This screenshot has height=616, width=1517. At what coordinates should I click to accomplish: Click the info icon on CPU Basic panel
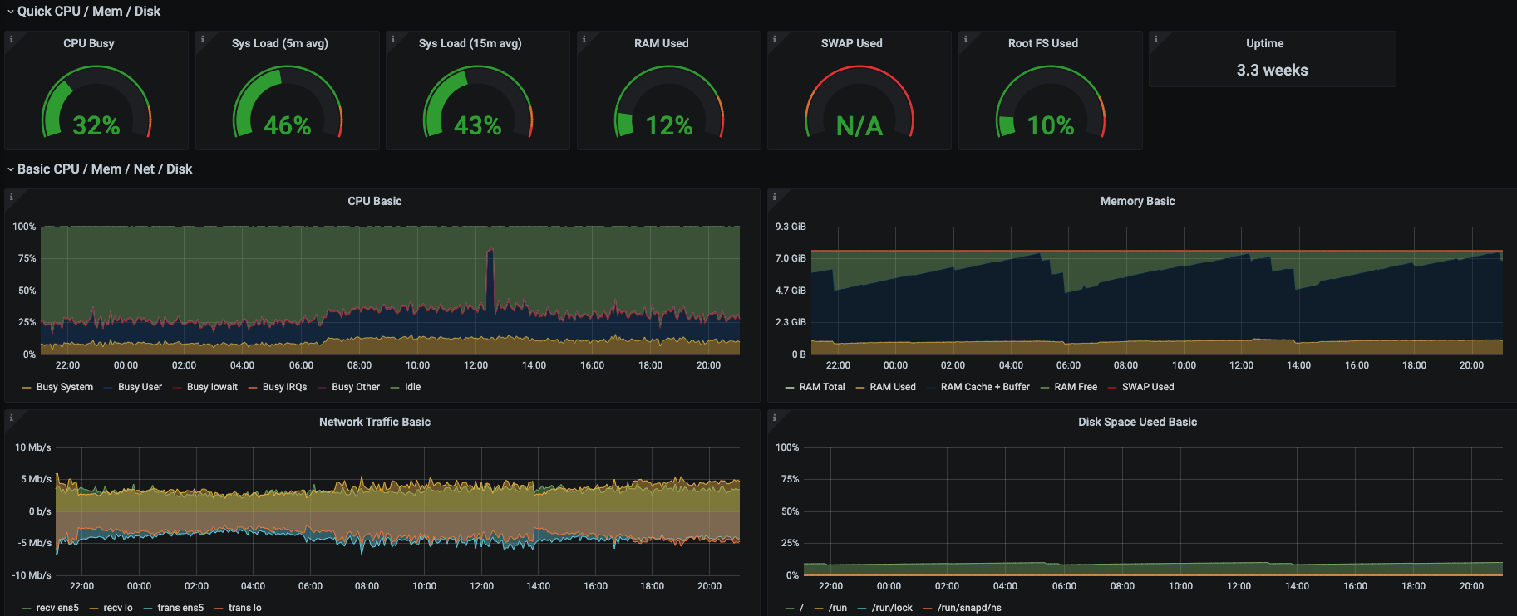click(11, 196)
